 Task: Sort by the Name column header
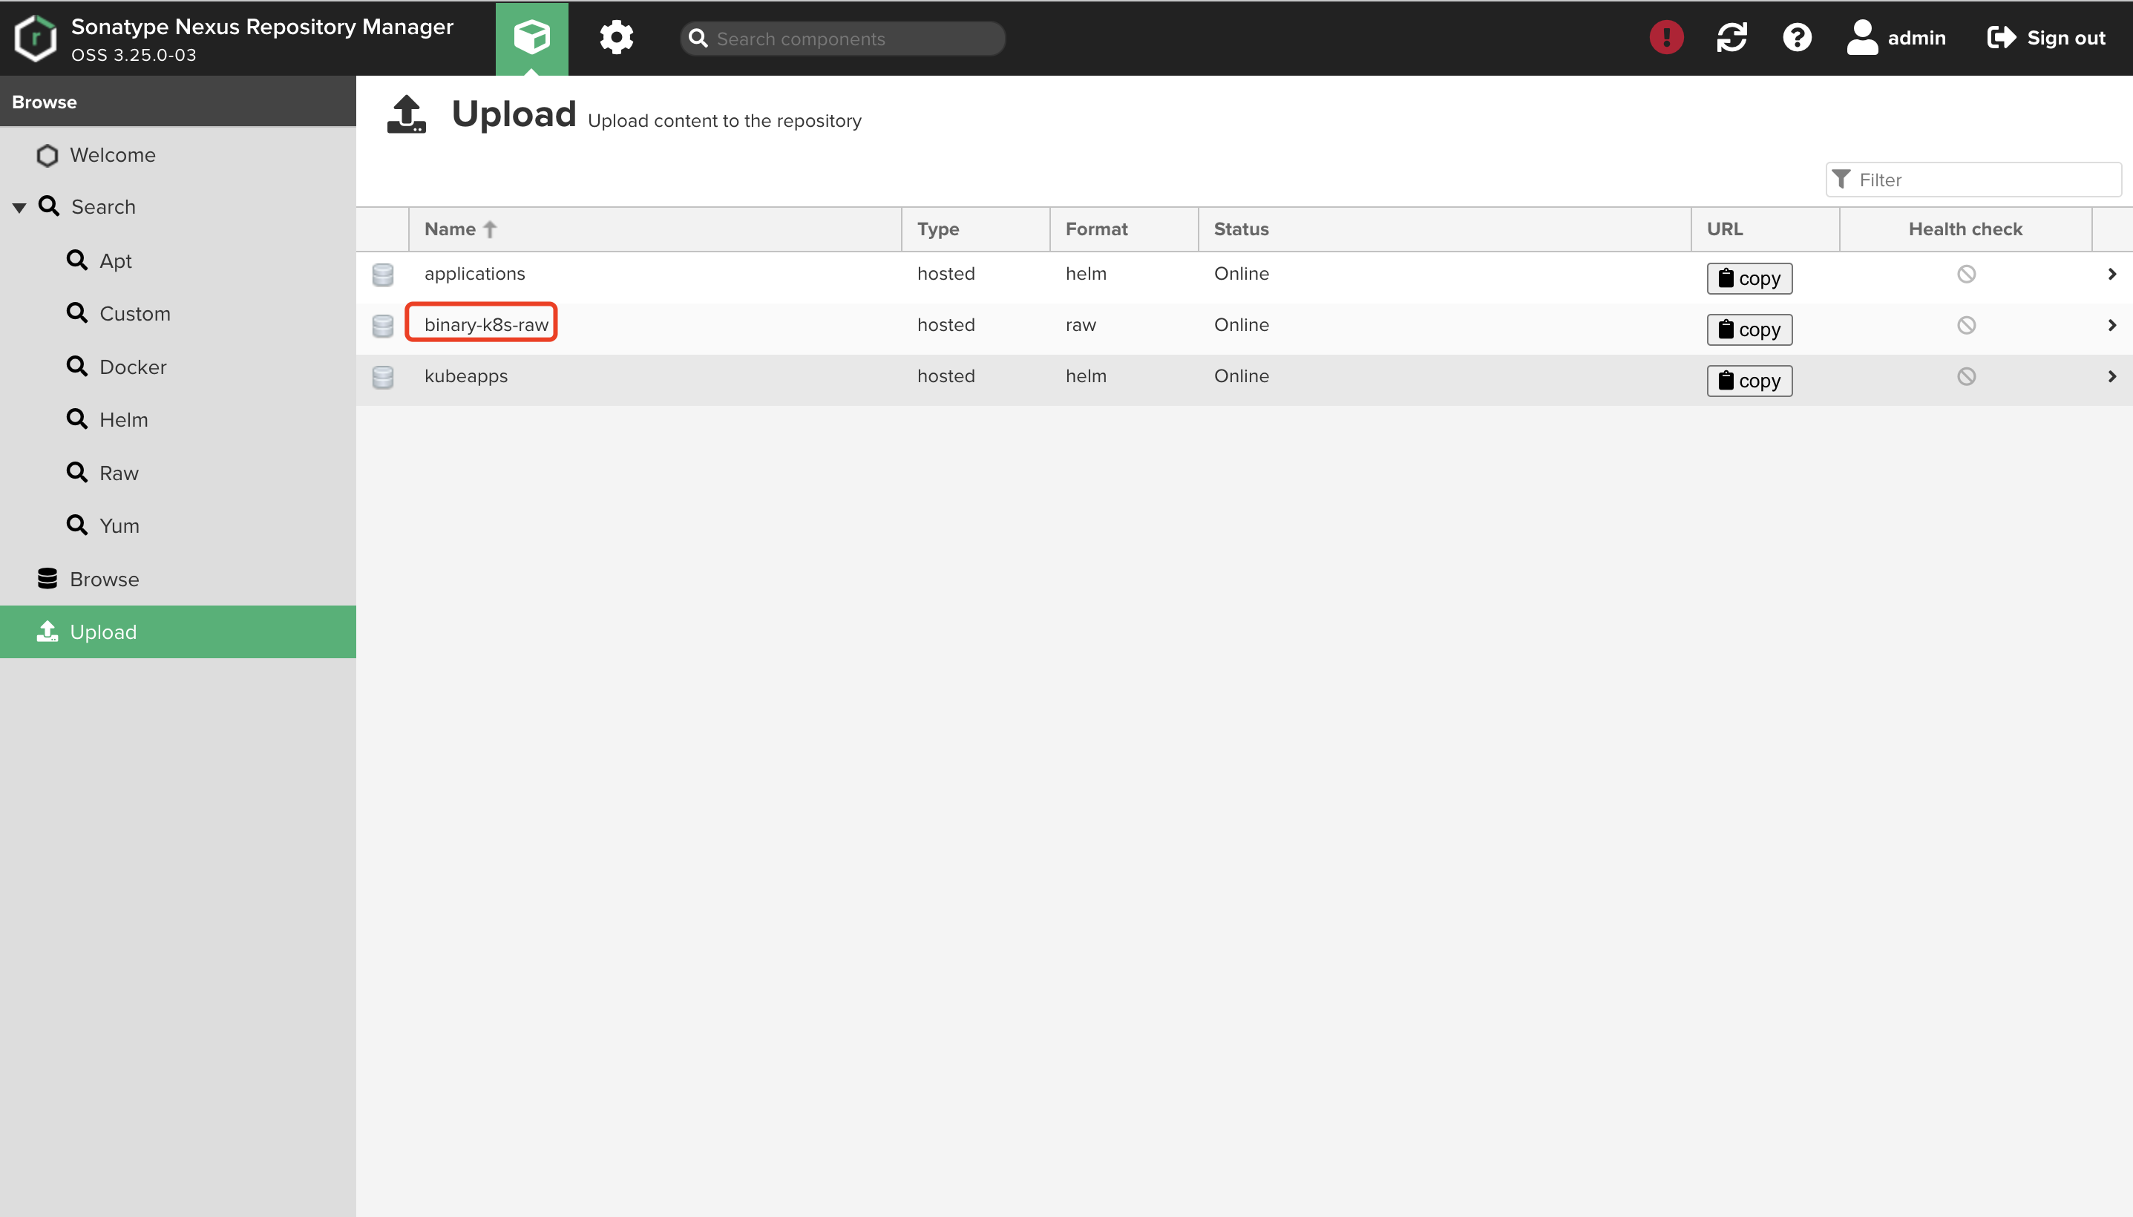(x=655, y=229)
